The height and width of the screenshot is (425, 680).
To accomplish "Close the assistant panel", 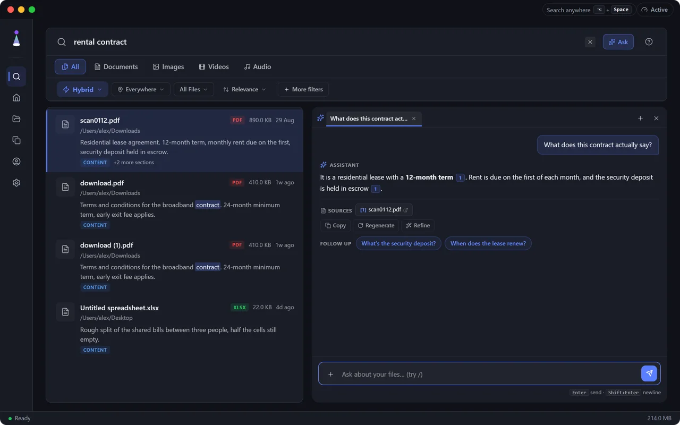I will (x=656, y=118).
